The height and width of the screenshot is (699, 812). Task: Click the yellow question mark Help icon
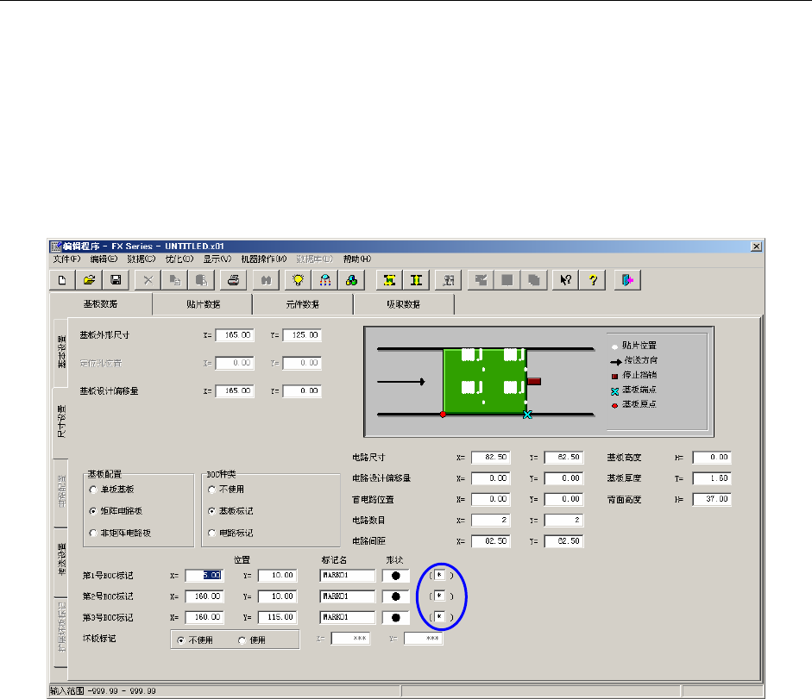click(593, 280)
